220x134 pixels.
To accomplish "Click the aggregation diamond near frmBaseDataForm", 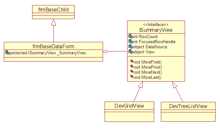I will point(107,51).
